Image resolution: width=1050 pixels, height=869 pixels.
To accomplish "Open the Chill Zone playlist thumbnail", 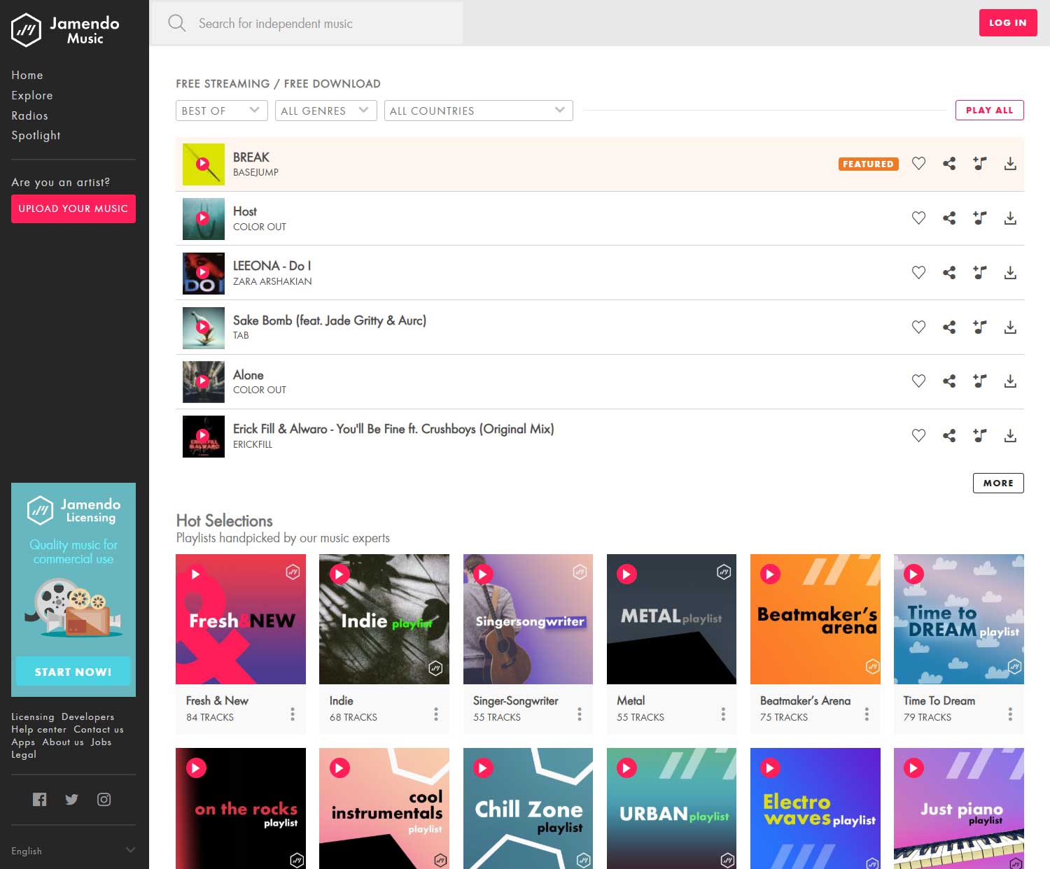I will click(528, 809).
